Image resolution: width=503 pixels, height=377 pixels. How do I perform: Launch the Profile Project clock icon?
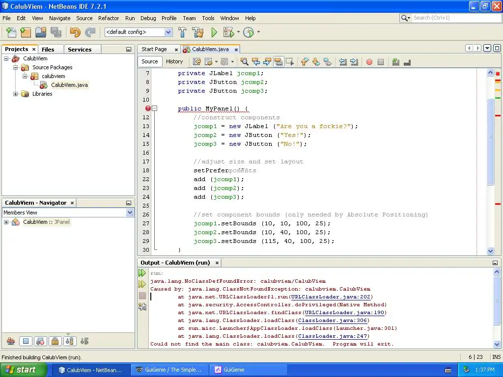pyautogui.click(x=248, y=32)
